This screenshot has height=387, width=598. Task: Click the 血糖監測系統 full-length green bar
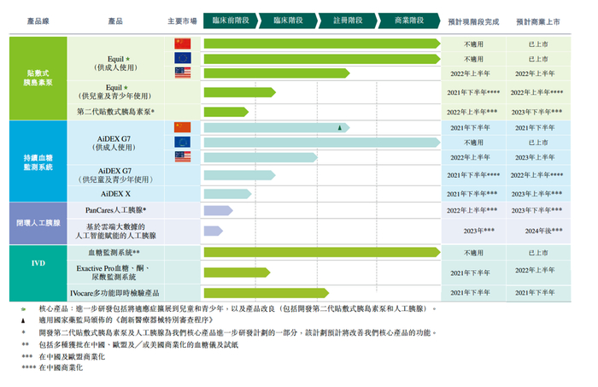(322, 252)
